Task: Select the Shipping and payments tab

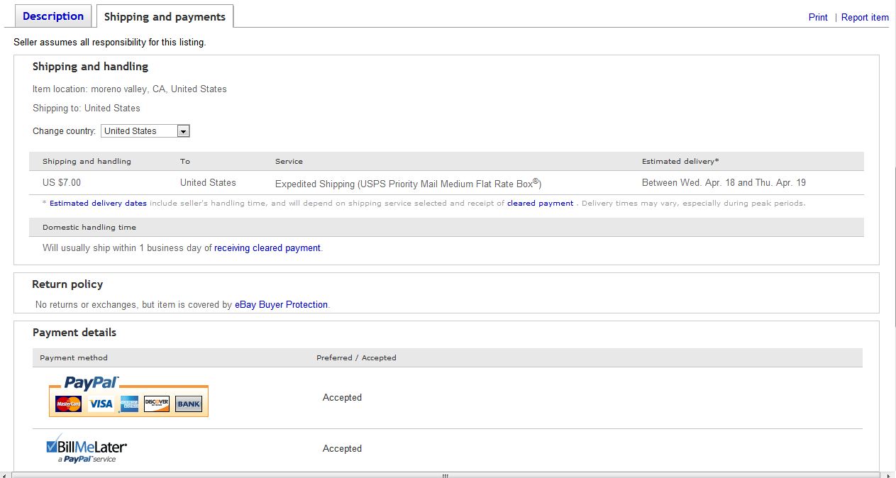Action: click(x=165, y=16)
